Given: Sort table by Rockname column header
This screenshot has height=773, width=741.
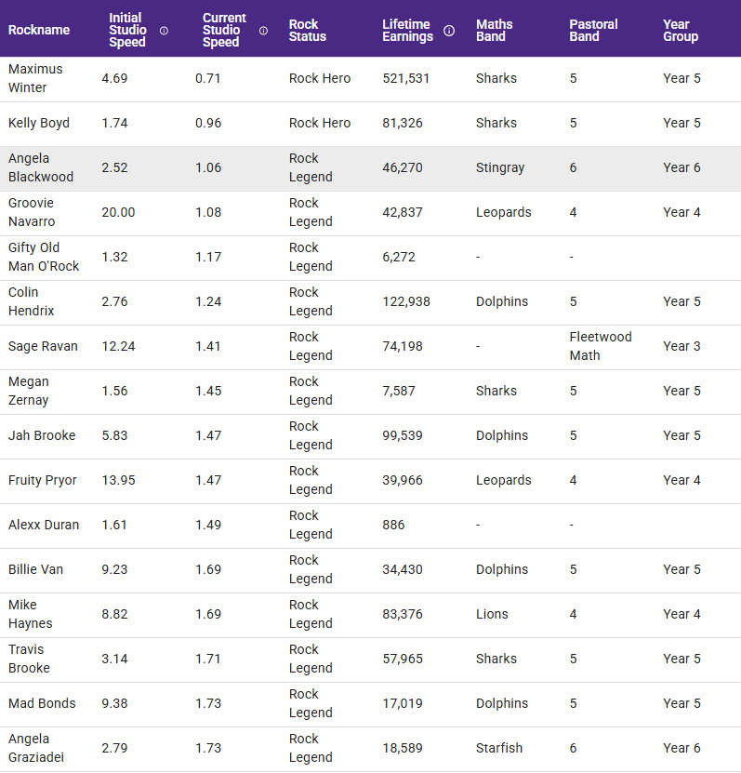Looking at the screenshot, I should tap(39, 30).
